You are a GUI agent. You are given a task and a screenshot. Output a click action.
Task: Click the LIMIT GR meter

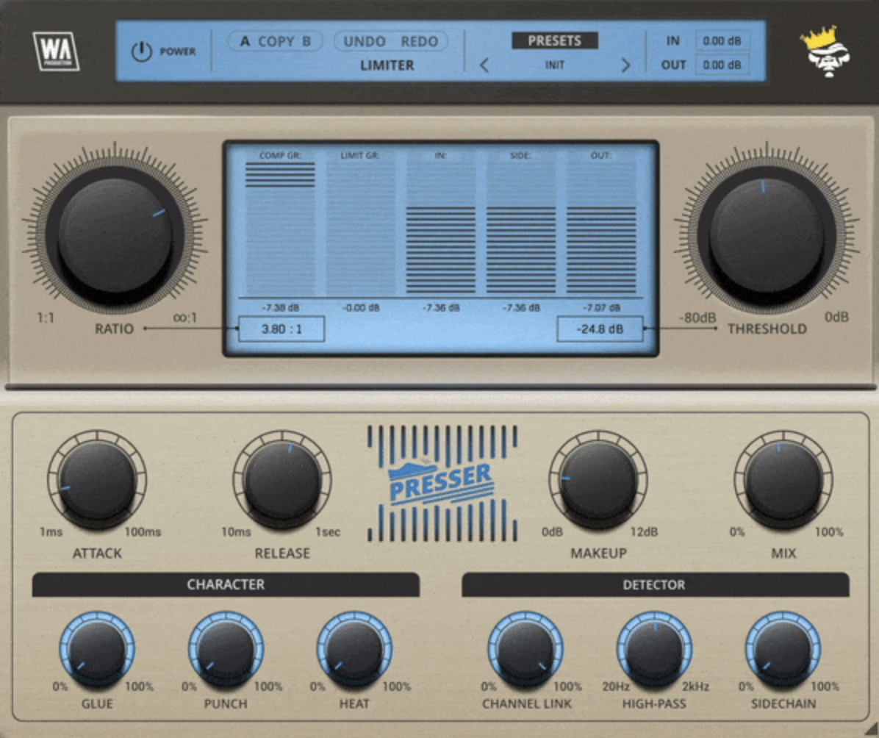pyautogui.click(x=360, y=227)
